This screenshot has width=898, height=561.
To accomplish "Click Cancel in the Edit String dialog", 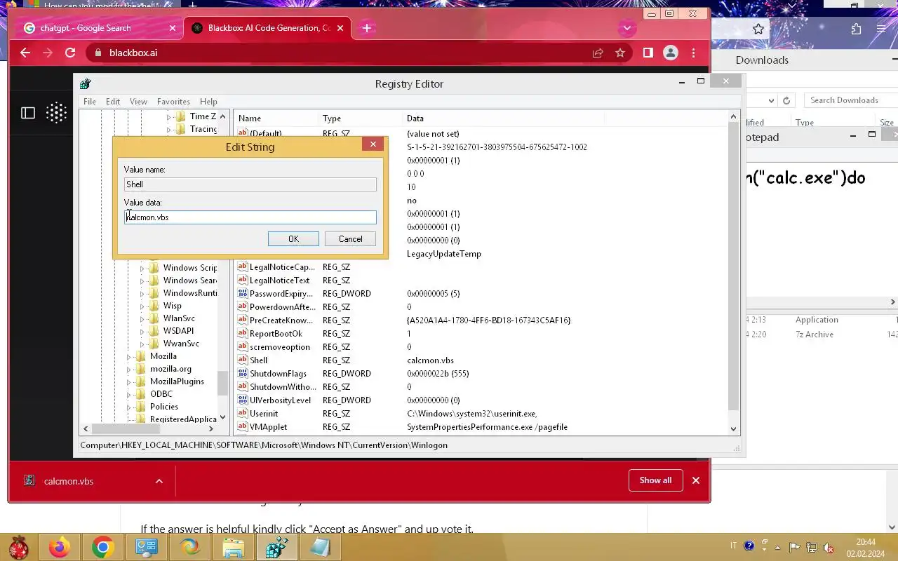I will (x=350, y=239).
